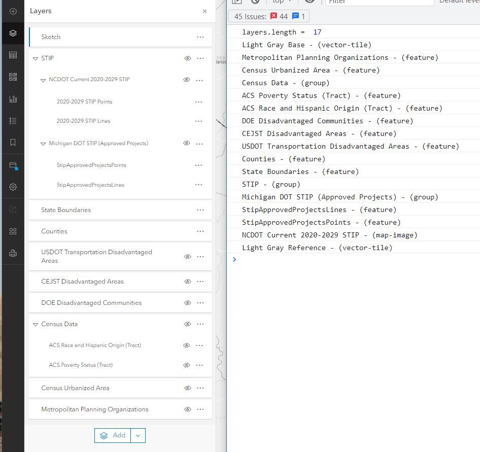Open options for 2020-2029 STIP Lines
Screen dimensions: 480x452
(199, 121)
